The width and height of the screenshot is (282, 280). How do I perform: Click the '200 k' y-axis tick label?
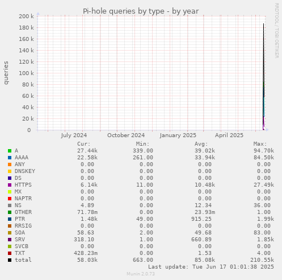[x=26, y=17]
